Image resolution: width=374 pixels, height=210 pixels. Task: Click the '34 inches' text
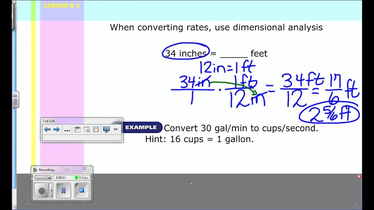coord(186,53)
